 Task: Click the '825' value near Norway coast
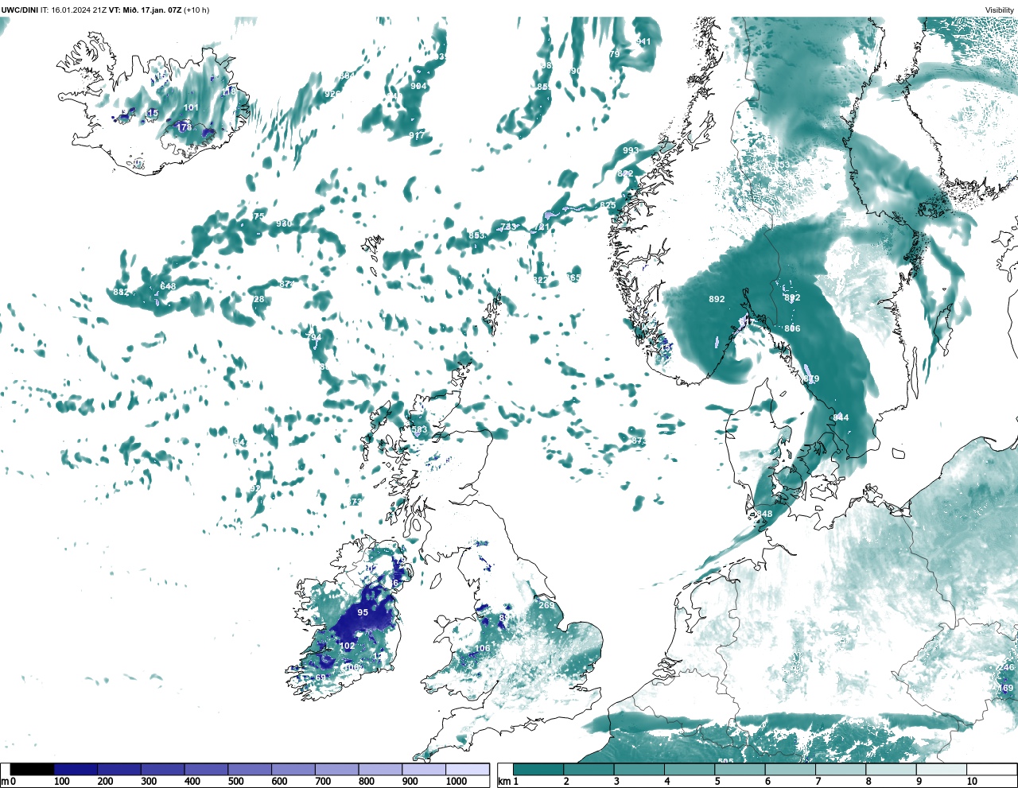pos(608,205)
